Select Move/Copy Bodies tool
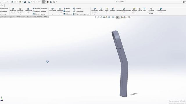 (124, 10)
